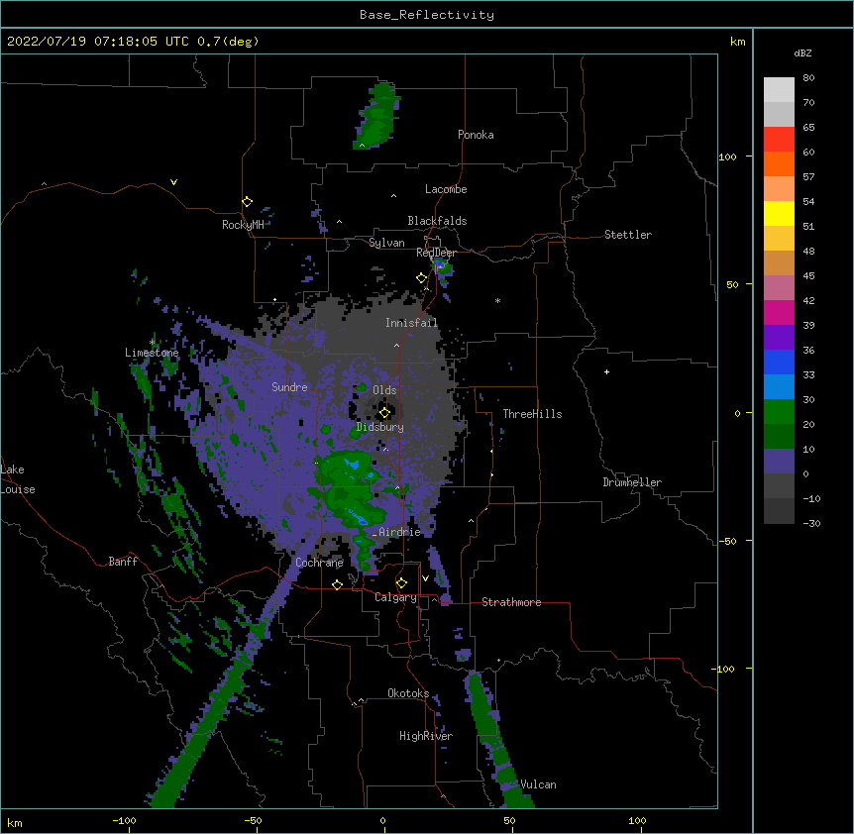Viewport: 854px width, 834px height.
Task: Click the yellow diamond marker southwest of RedDeer
Action: click(x=421, y=278)
